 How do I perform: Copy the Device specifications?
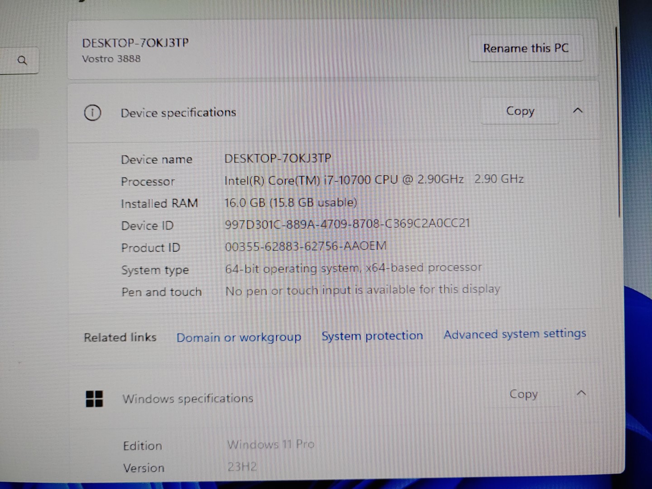520,111
